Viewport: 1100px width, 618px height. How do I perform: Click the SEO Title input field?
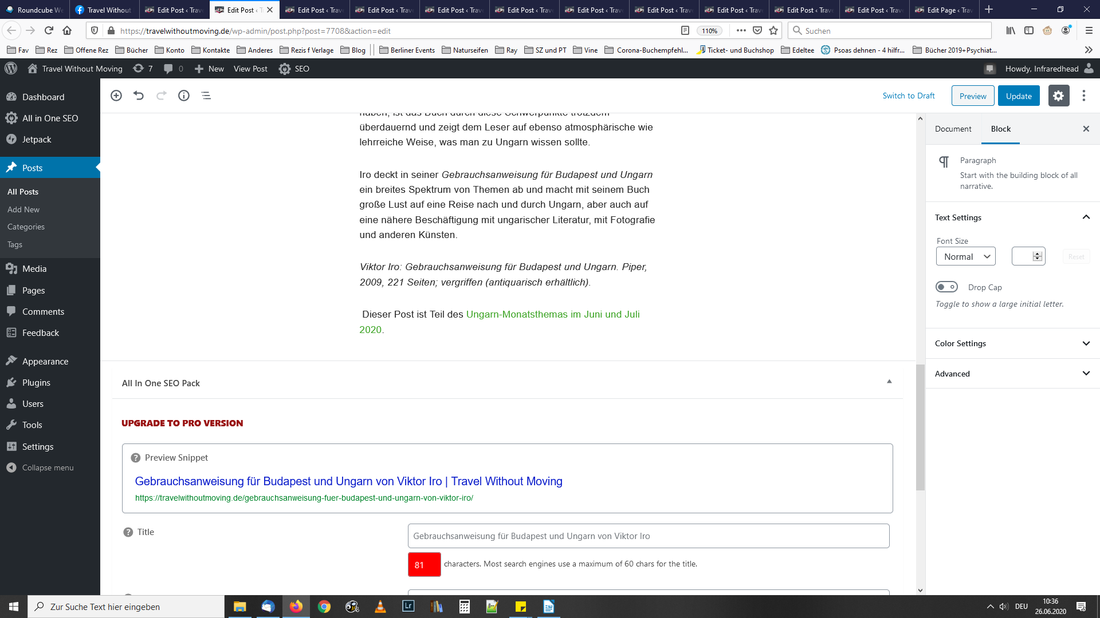[648, 536]
